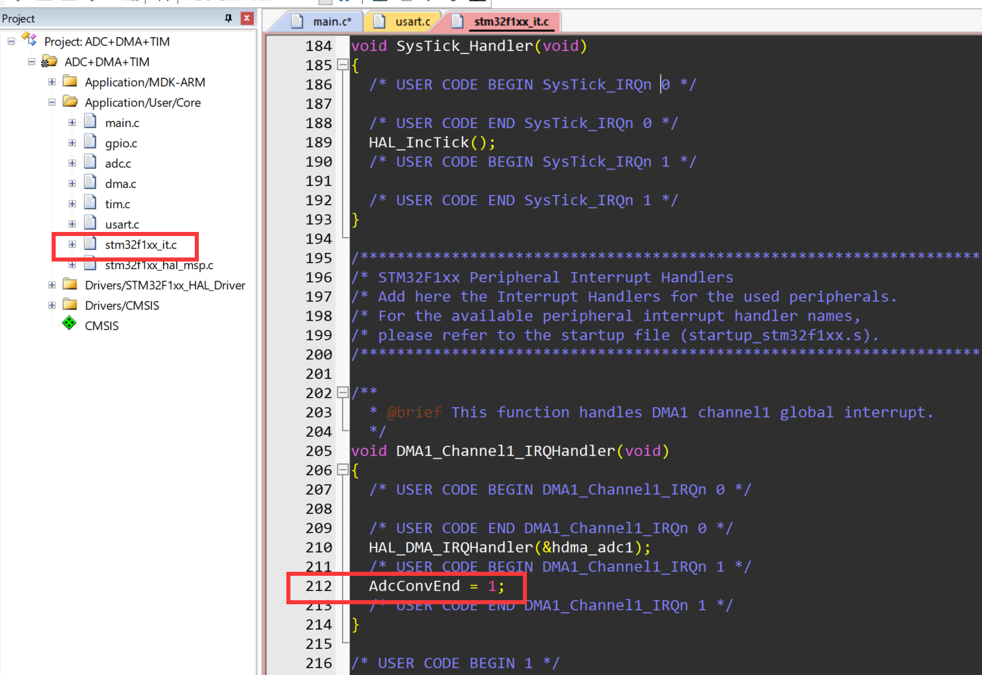Expand the Application/MDK-ARM folder
The height and width of the screenshot is (675, 982).
pyautogui.click(x=52, y=82)
